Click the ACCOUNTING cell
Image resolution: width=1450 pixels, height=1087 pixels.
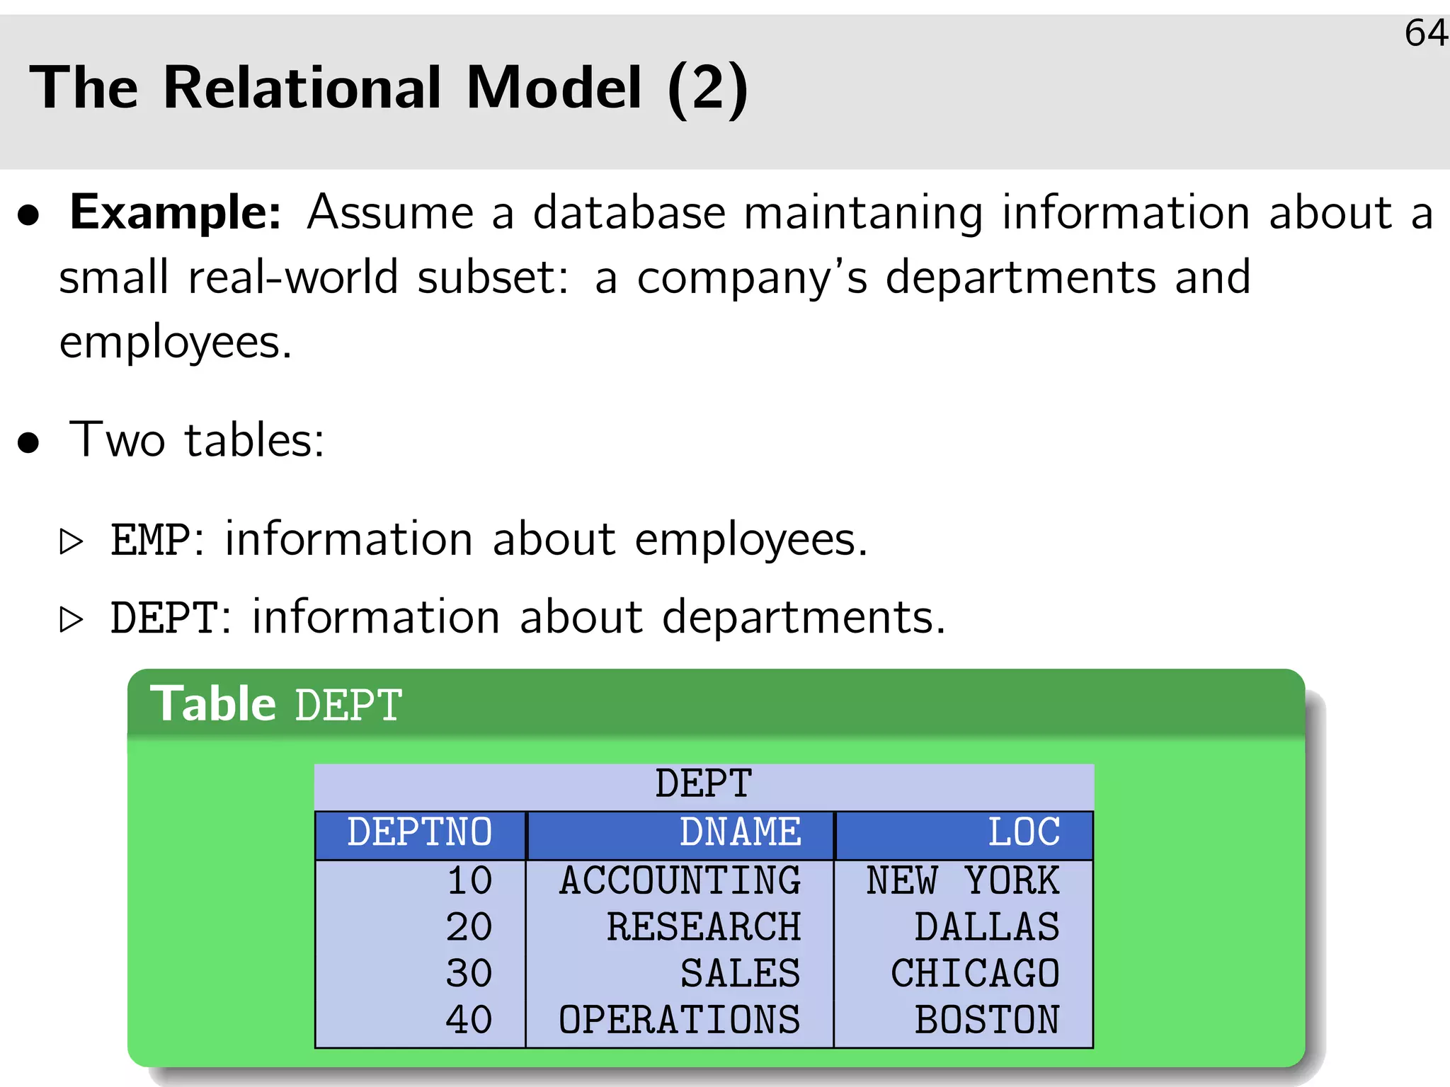680,881
